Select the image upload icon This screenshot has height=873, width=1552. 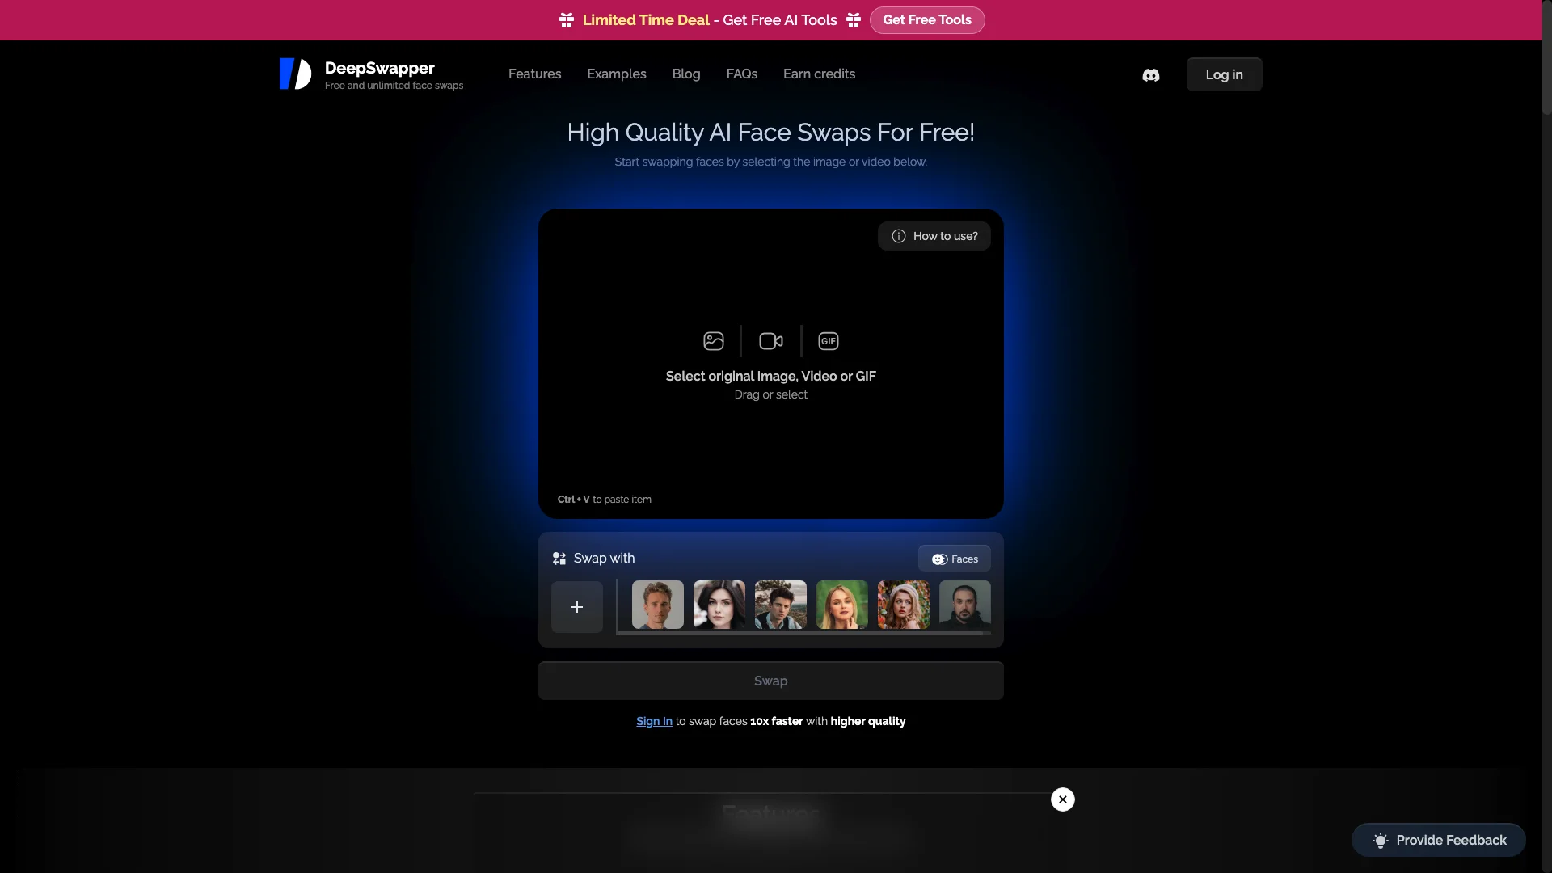coord(714,341)
